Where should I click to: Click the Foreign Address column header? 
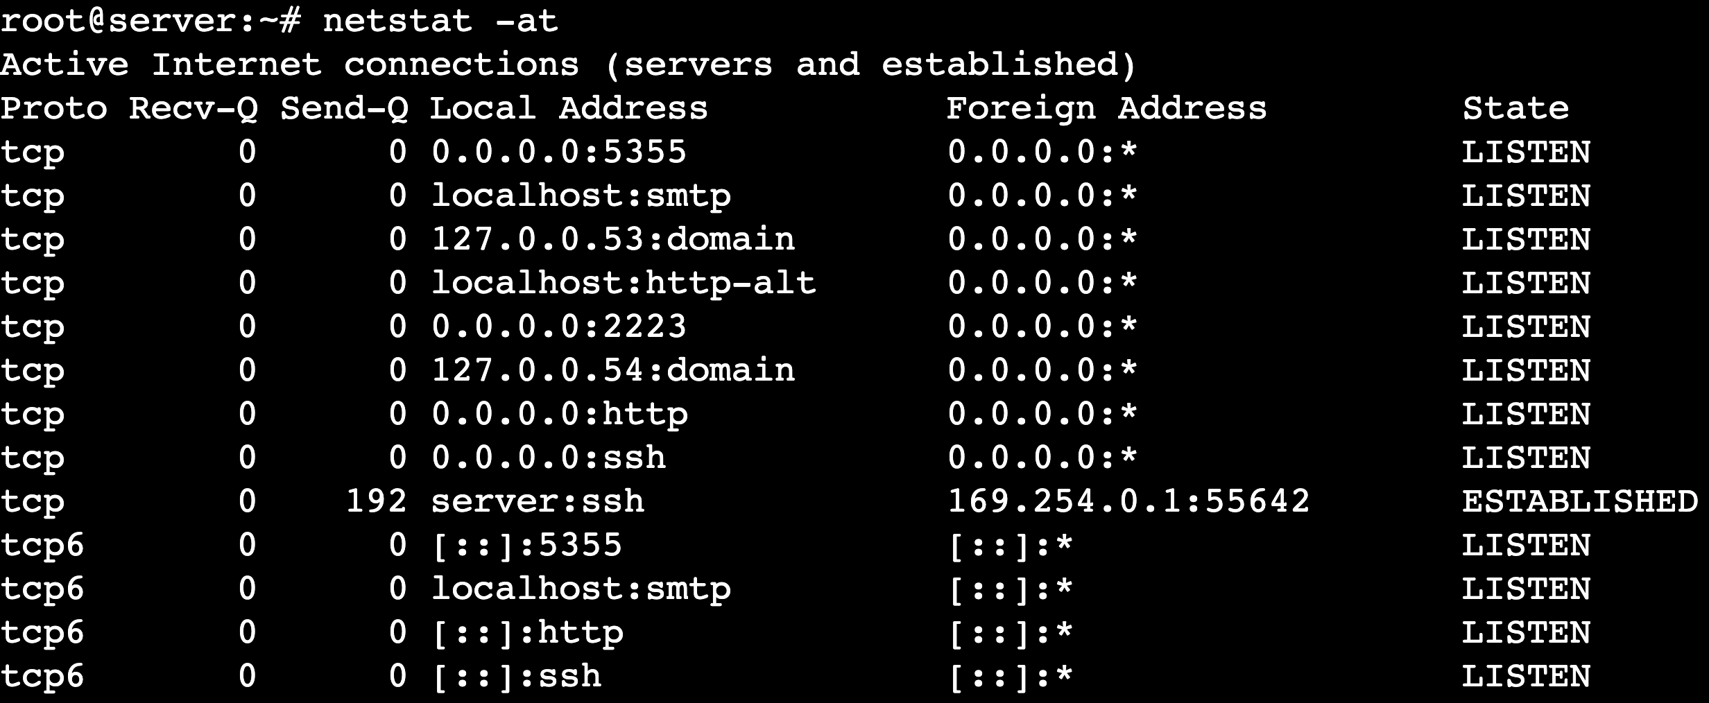tap(1106, 108)
